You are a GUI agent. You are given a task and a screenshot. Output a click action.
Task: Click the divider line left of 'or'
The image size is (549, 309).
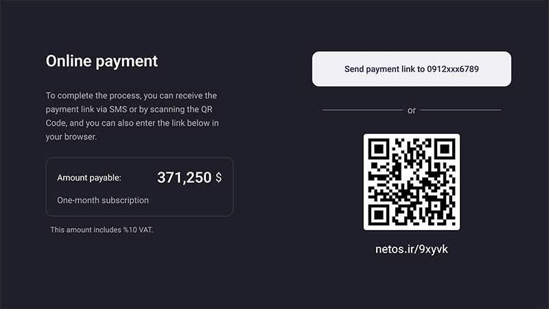pos(362,110)
